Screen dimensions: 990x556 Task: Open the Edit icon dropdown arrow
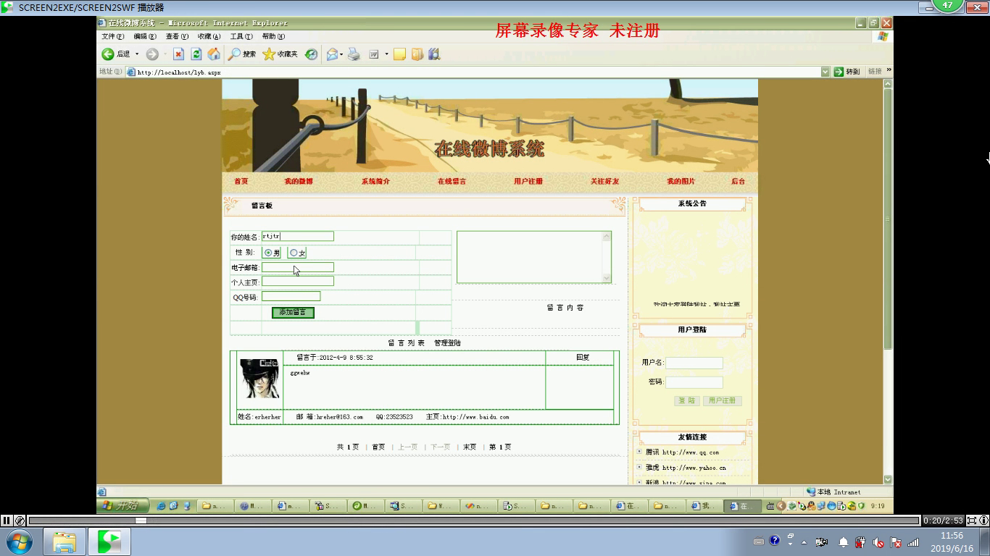[x=386, y=54]
